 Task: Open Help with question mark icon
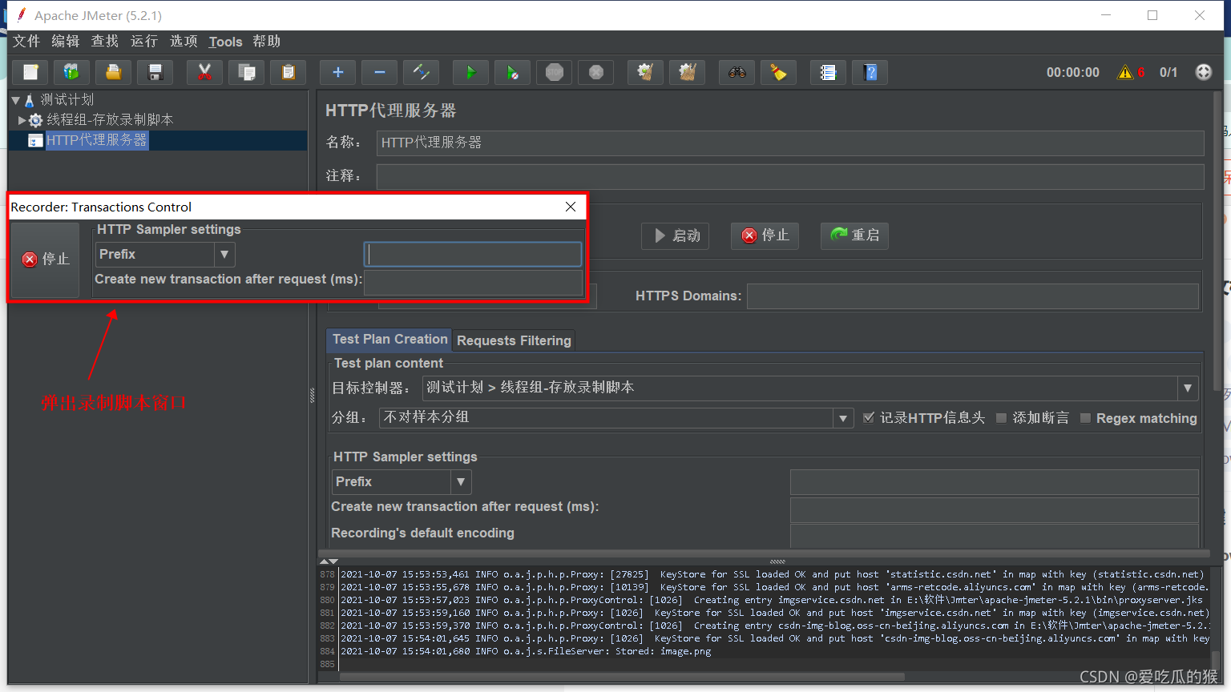[x=870, y=72]
